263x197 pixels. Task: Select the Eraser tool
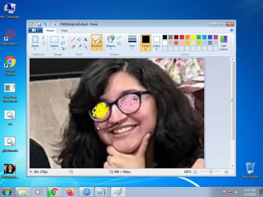tap(73, 46)
